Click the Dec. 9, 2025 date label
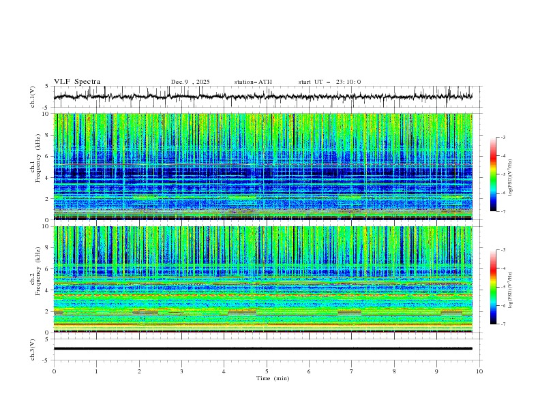 click(190, 82)
